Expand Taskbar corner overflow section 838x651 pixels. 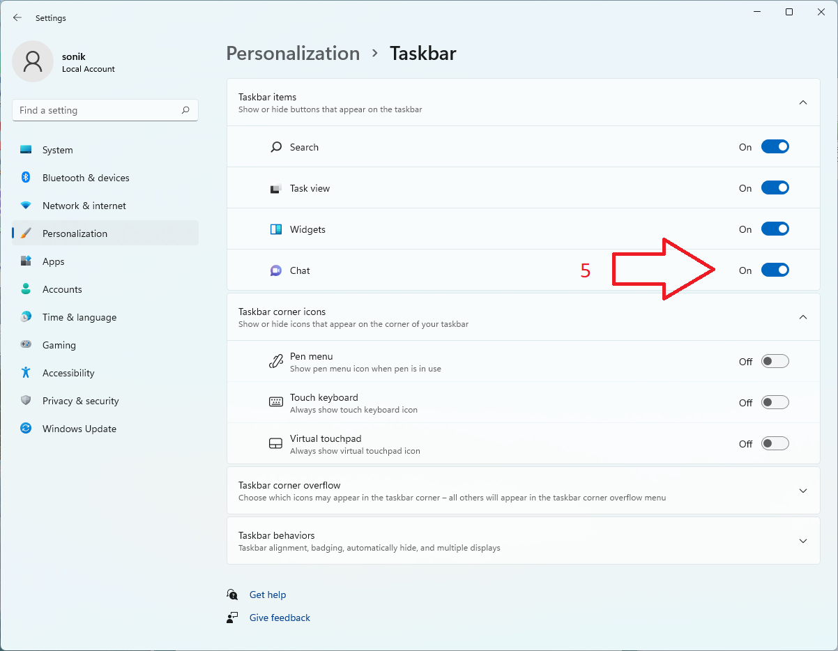[802, 491]
